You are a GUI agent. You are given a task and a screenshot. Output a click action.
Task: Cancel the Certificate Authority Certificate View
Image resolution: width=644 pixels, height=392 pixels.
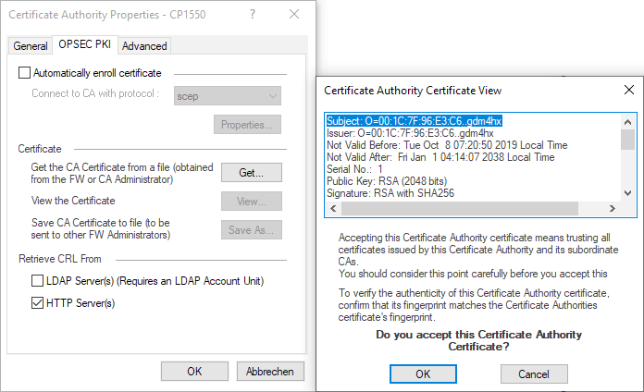pyautogui.click(x=534, y=374)
